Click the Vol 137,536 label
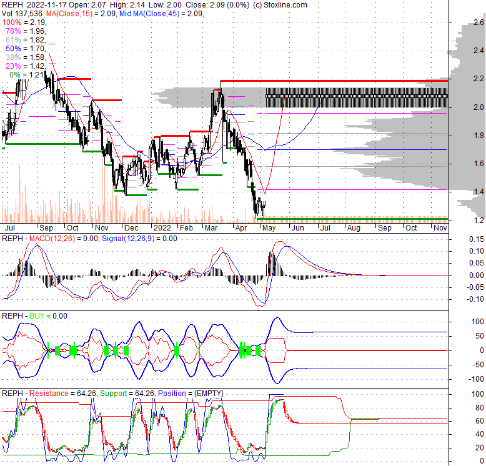Image resolution: width=486 pixels, height=466 pixels. [x=22, y=14]
